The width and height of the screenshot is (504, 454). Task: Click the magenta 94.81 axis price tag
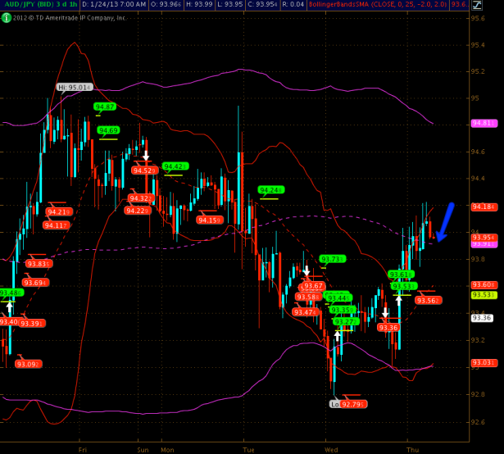(x=482, y=123)
